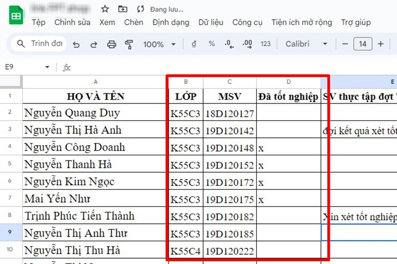This screenshot has width=397, height=264.
Task: Star this spreadsheet
Action: coord(105,10)
